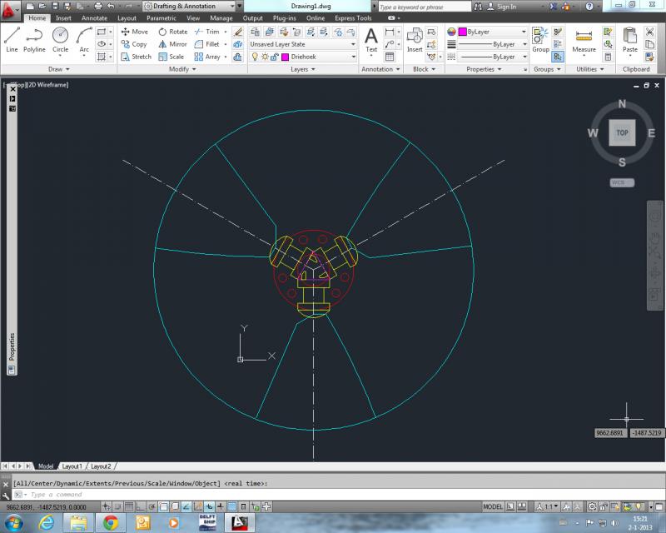Toggle ortho mode in status bar
This screenshot has height=533, width=666.
click(x=140, y=506)
